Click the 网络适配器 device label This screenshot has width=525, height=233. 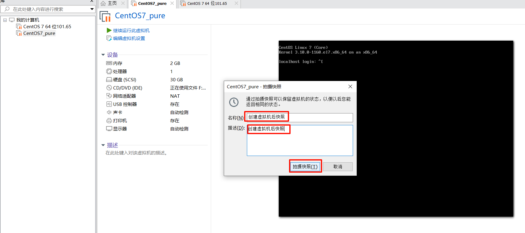point(124,96)
